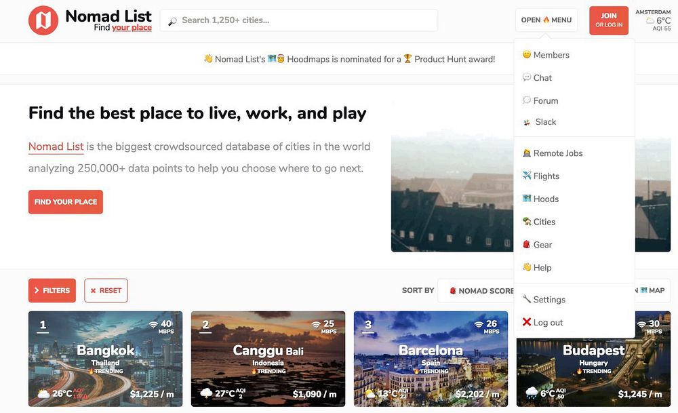Screen dimensions: 678x413
Task: Click the trophy icon in the banner
Action: [407, 59]
